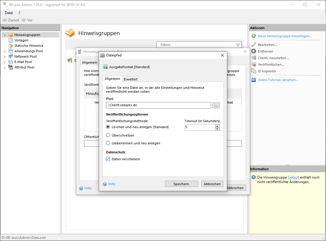Click the Vorlagen icon in navigation
Viewport: 326px width, 241px height.
[x=11, y=40]
